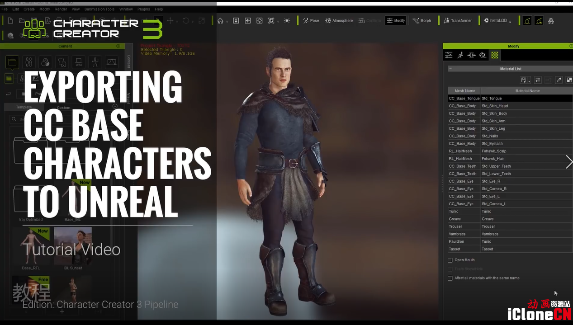
Task: Collapse the Material List section
Action: point(450,69)
